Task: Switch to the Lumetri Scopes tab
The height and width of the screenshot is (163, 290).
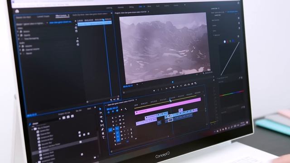Action: click(43, 16)
